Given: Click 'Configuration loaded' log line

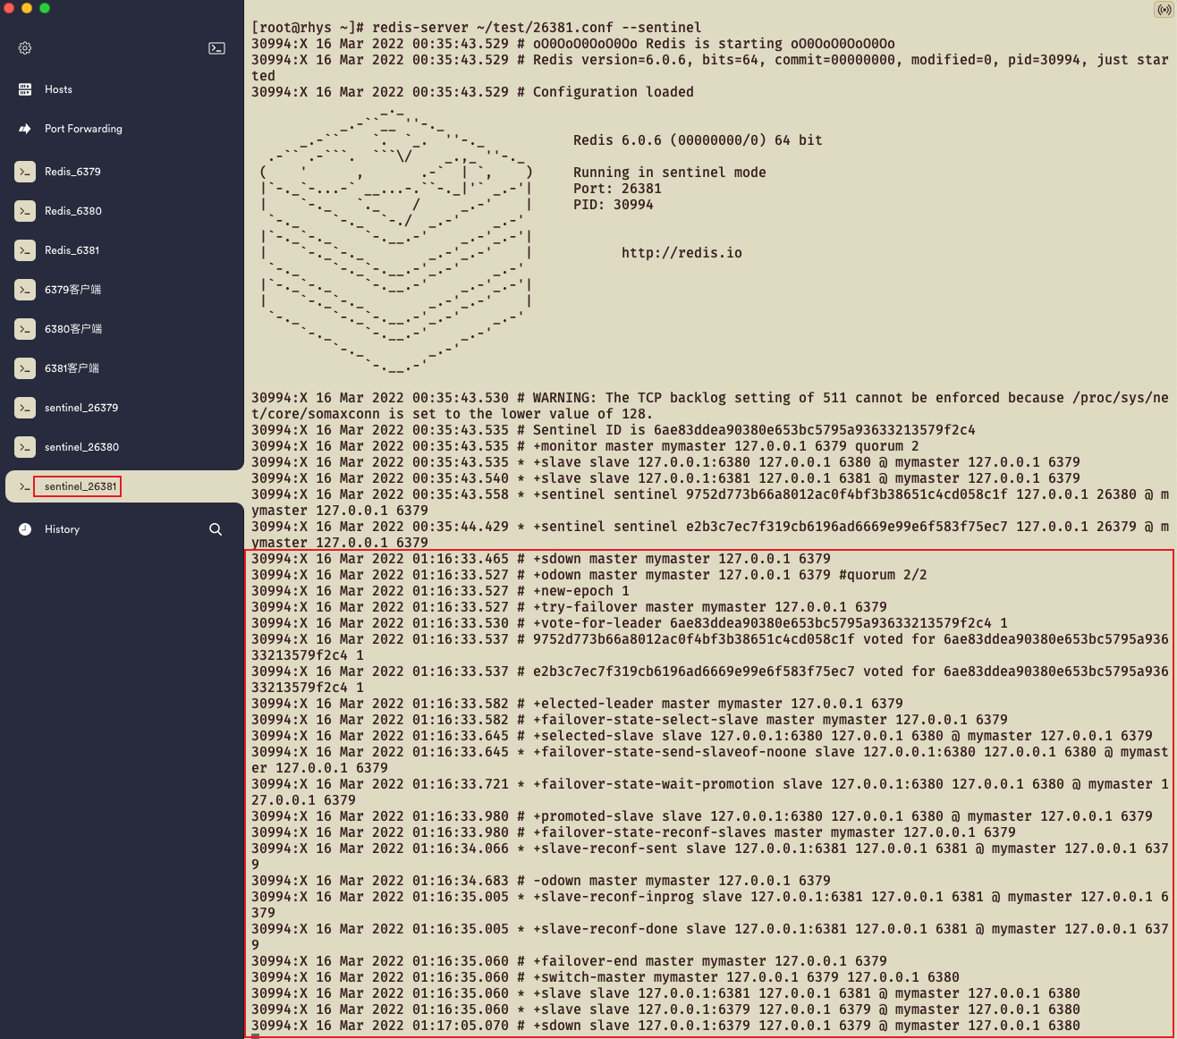Looking at the screenshot, I should (x=472, y=92).
